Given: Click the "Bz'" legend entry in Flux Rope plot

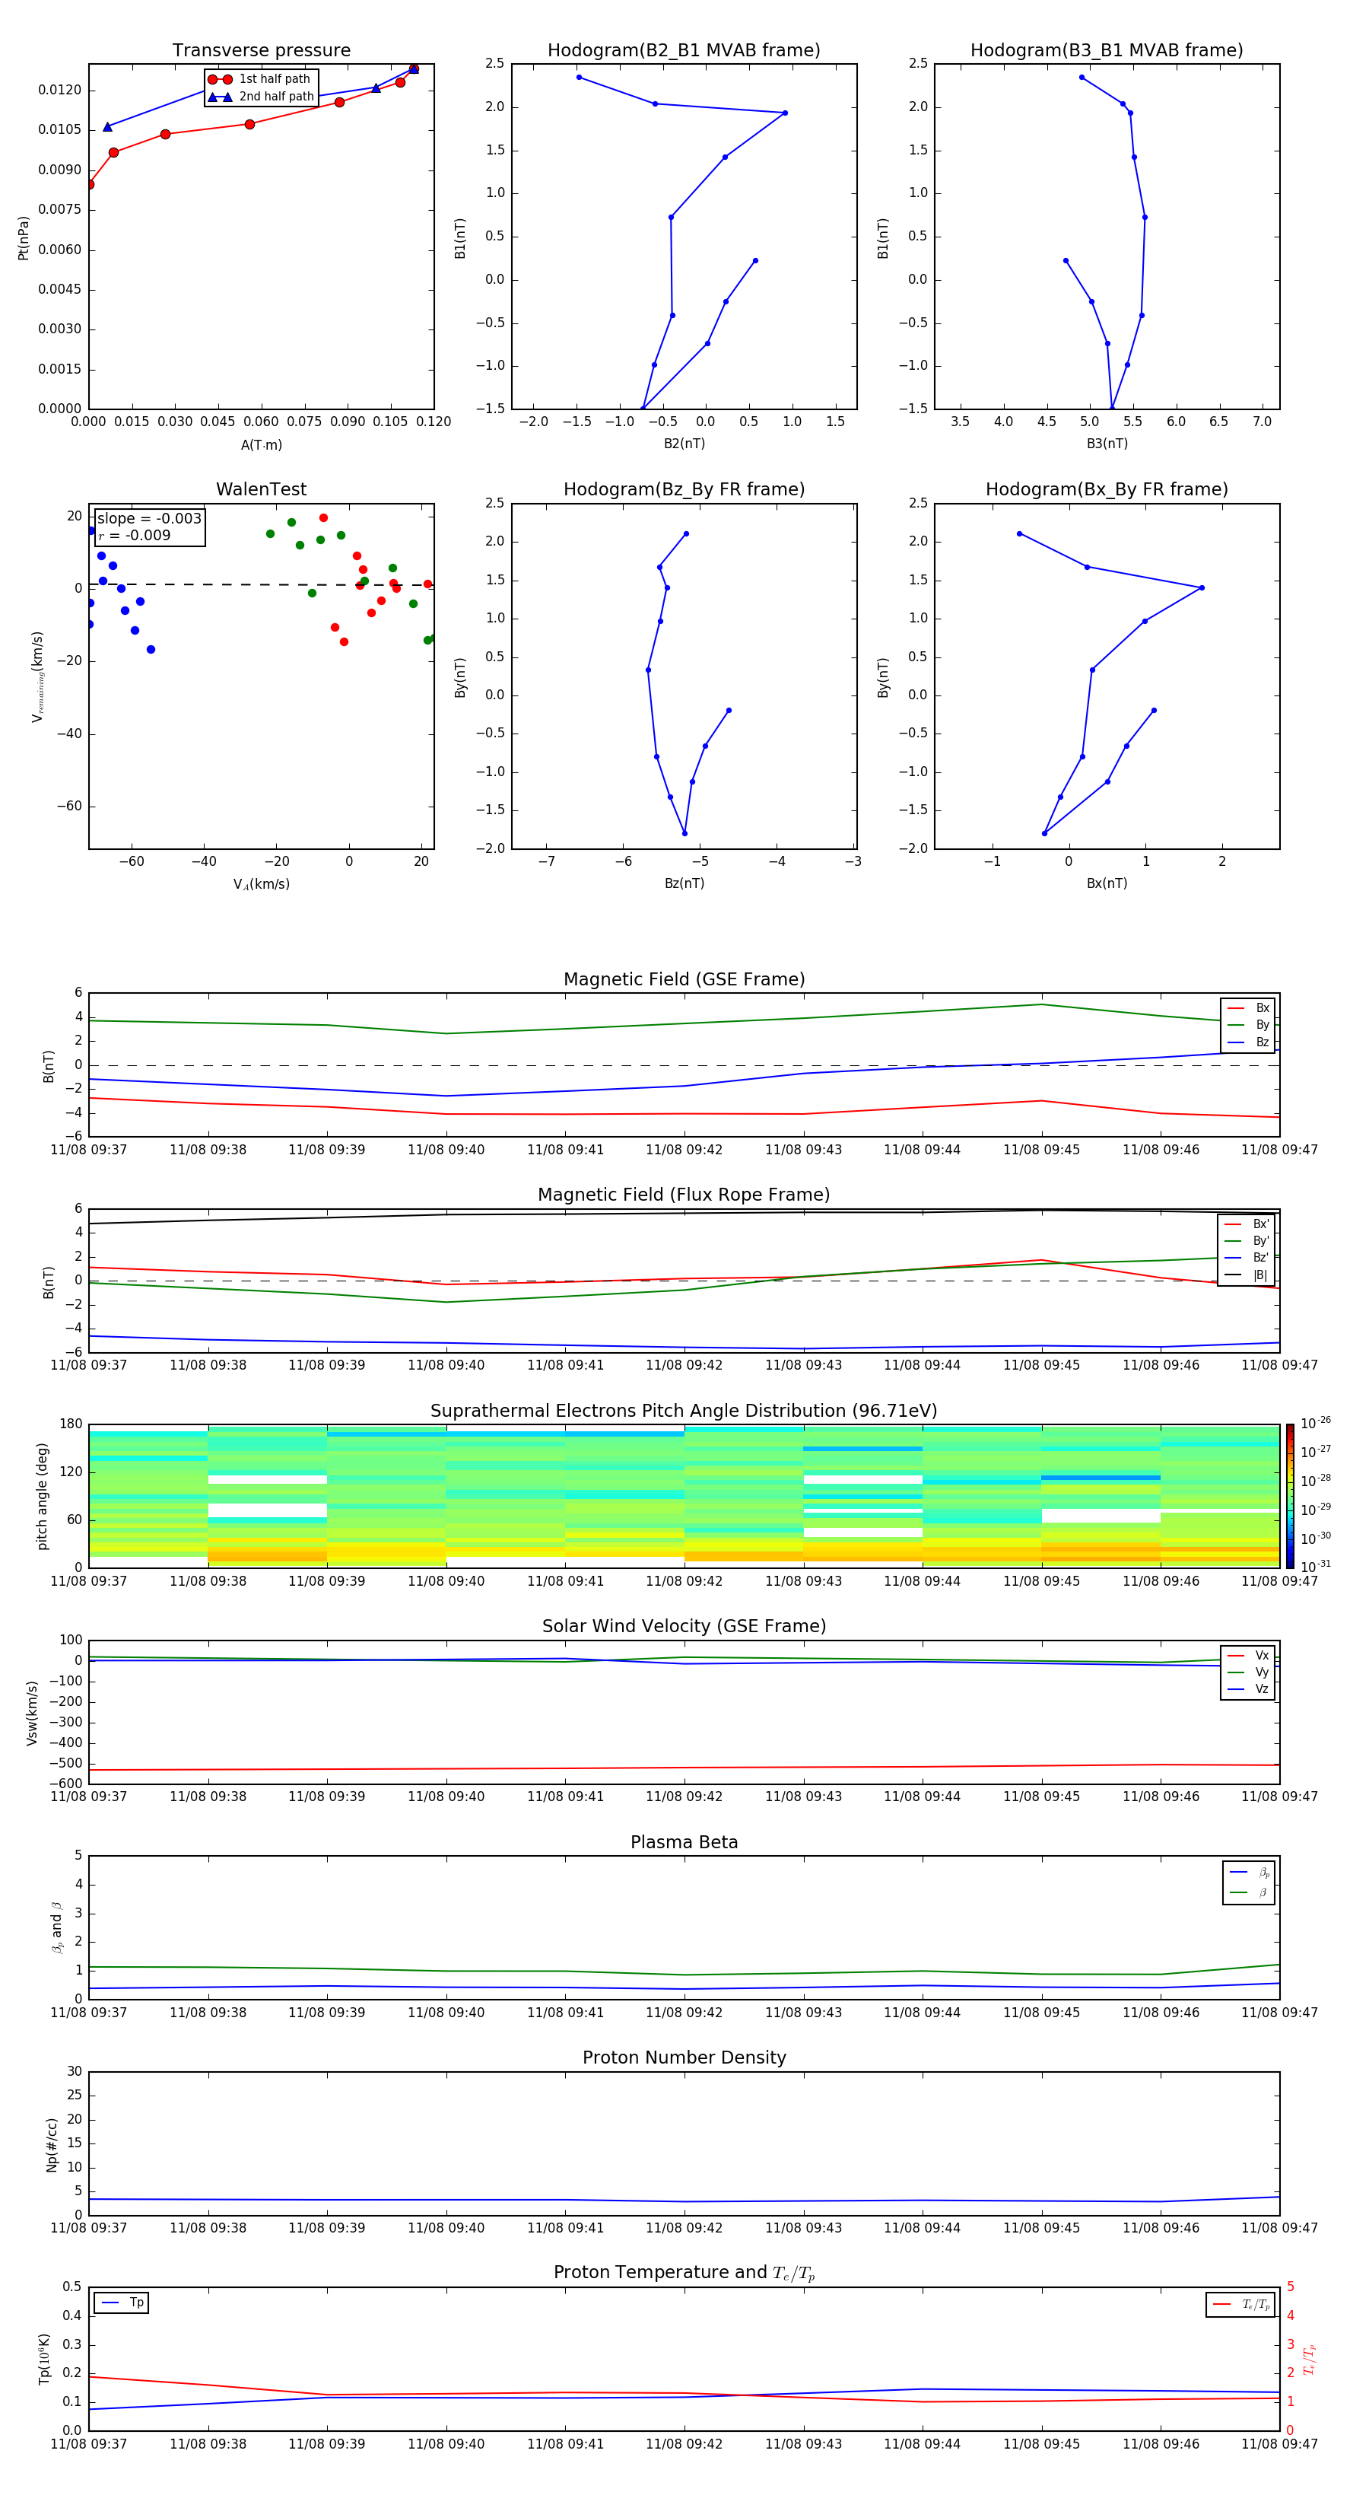Looking at the screenshot, I should [x=1247, y=1258].
